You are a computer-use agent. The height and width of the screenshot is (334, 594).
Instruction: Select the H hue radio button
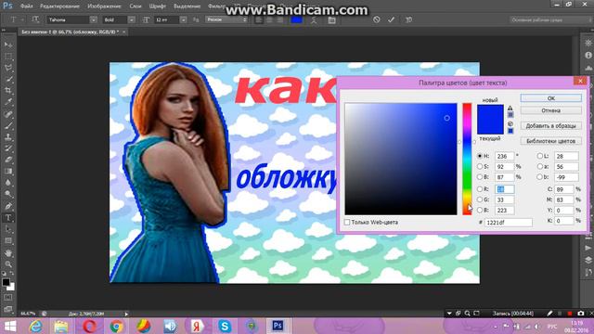click(x=480, y=156)
